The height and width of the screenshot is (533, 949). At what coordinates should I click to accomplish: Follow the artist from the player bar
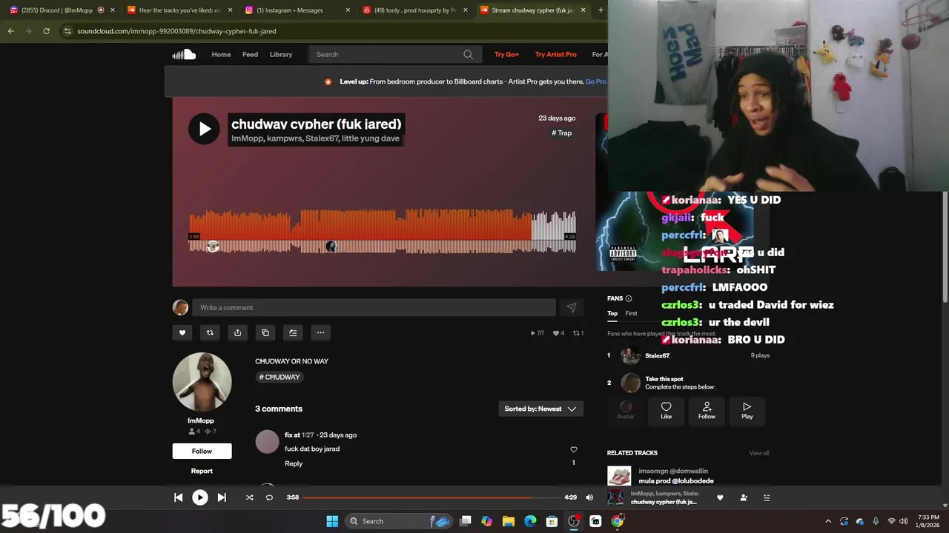[744, 497]
